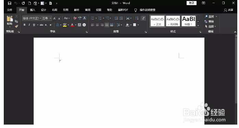Apply bullet list

click(92, 18)
